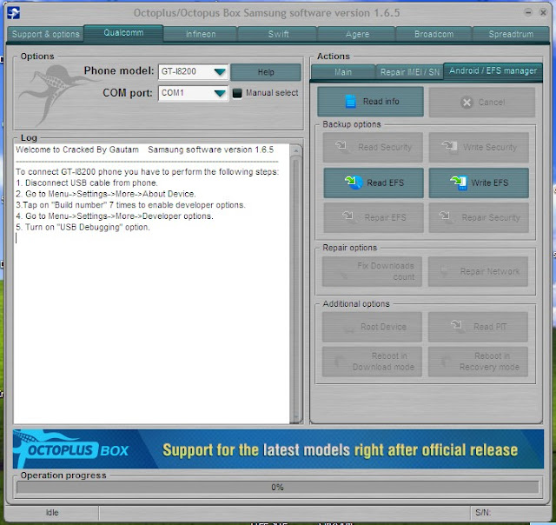Enable the Manual select checkbox
The image size is (556, 525).
coord(237,93)
